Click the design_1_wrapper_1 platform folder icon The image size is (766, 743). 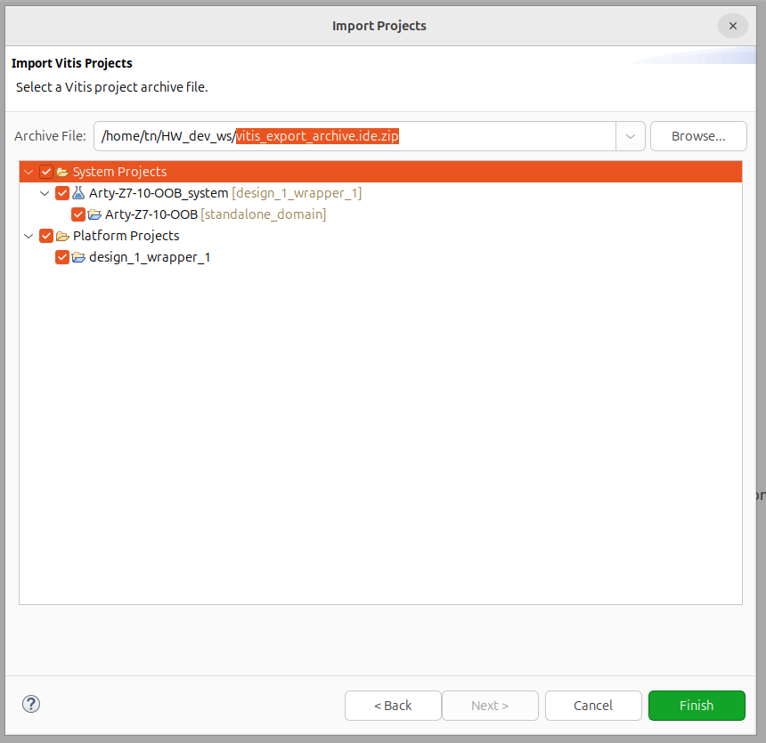point(78,257)
